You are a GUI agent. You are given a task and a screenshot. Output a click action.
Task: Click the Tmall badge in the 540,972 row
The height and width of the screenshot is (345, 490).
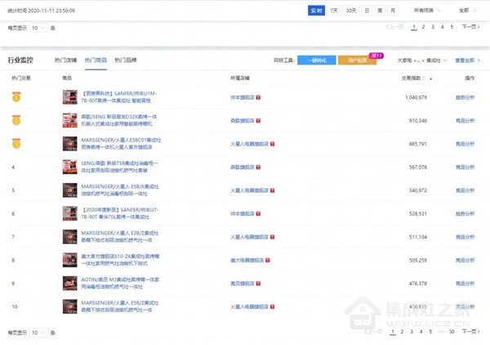pos(272,190)
